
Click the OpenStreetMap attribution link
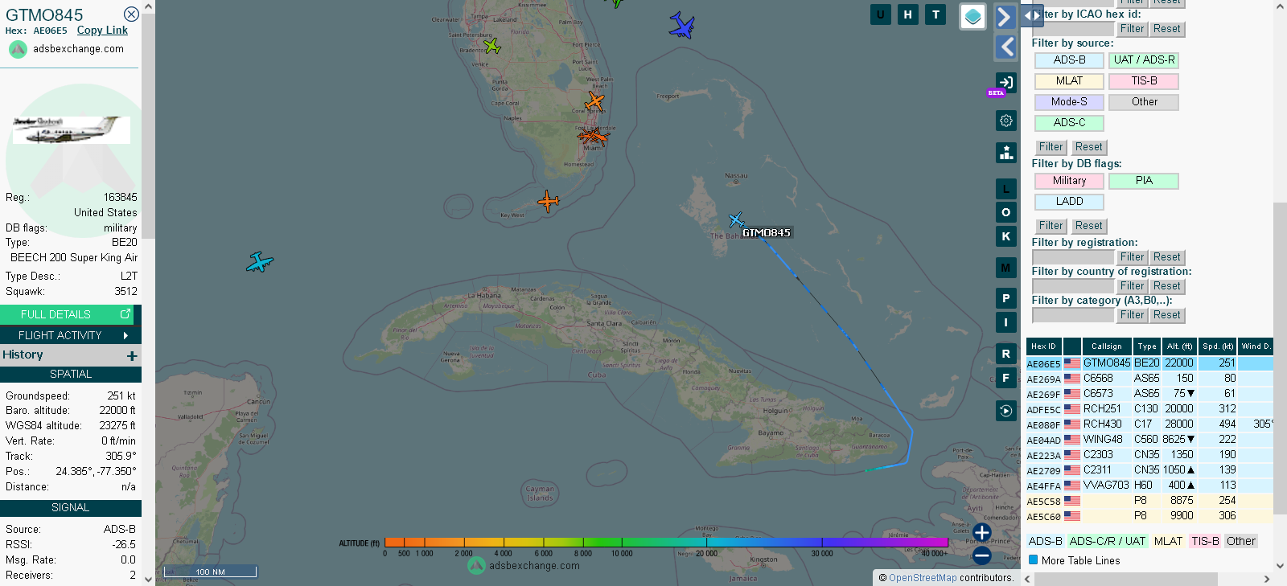pos(923,578)
